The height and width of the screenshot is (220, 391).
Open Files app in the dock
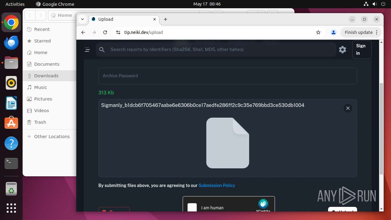point(11,63)
